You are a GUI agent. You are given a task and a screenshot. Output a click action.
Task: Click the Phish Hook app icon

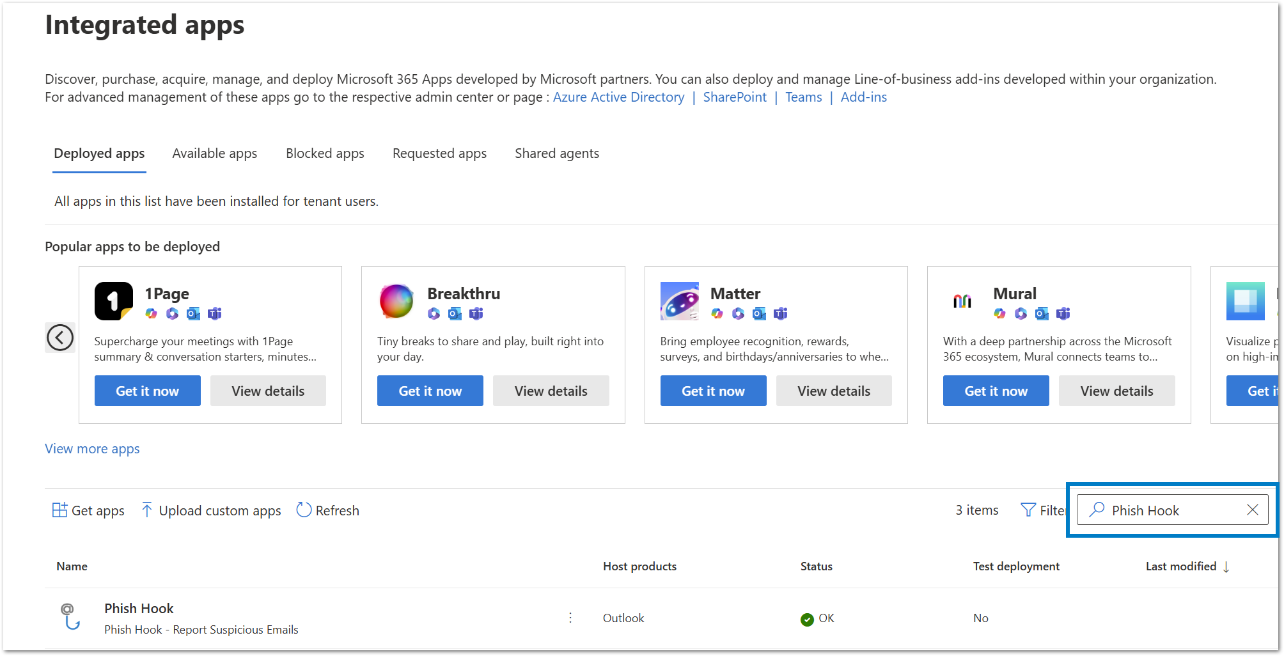point(70,617)
